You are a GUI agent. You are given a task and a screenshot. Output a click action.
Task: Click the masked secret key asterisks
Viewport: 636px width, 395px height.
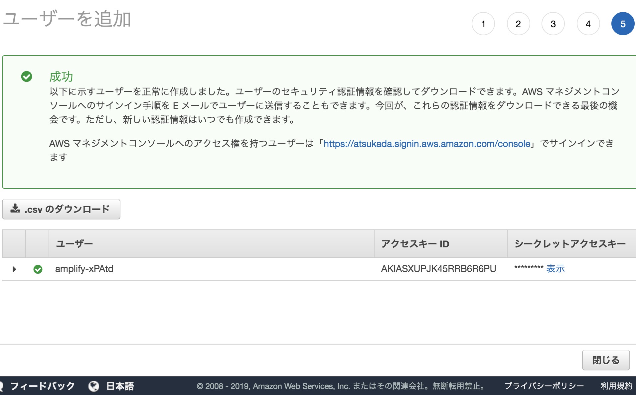point(529,268)
